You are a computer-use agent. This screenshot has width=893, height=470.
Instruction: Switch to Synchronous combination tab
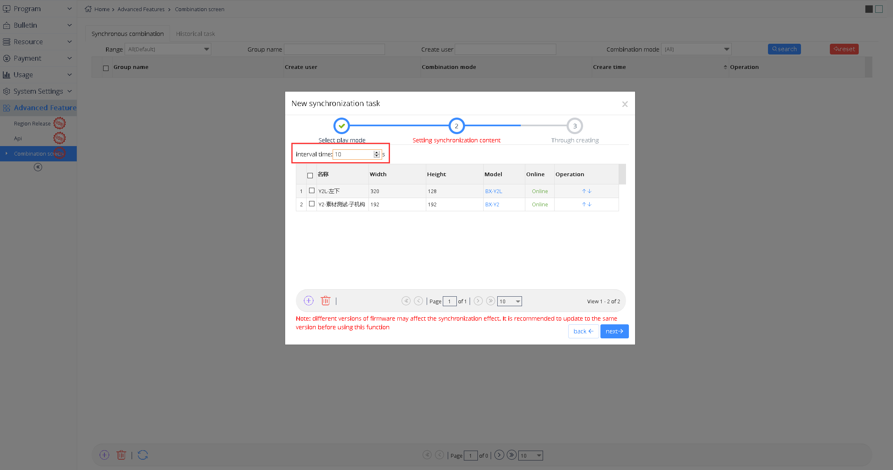tap(128, 34)
